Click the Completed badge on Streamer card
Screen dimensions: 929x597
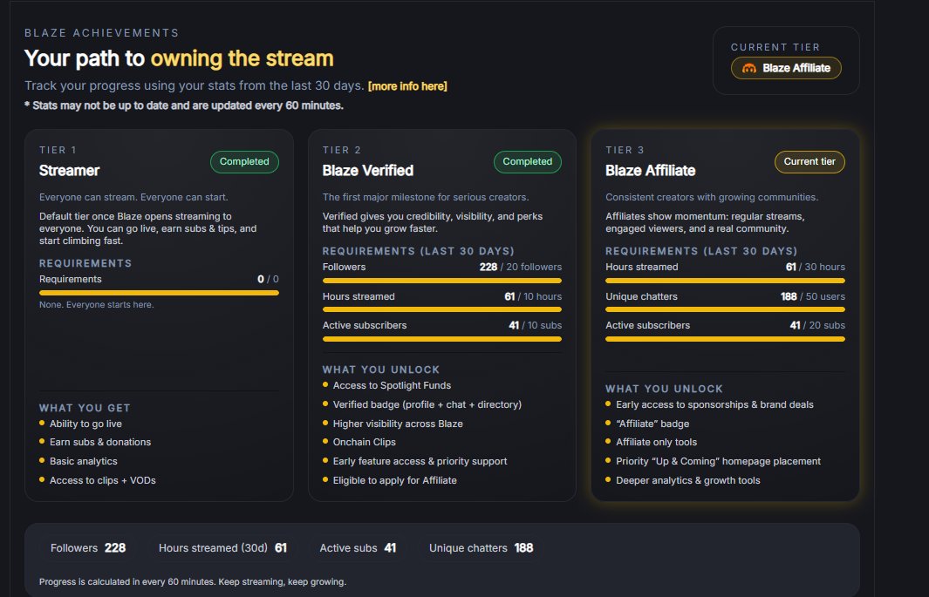(x=244, y=161)
